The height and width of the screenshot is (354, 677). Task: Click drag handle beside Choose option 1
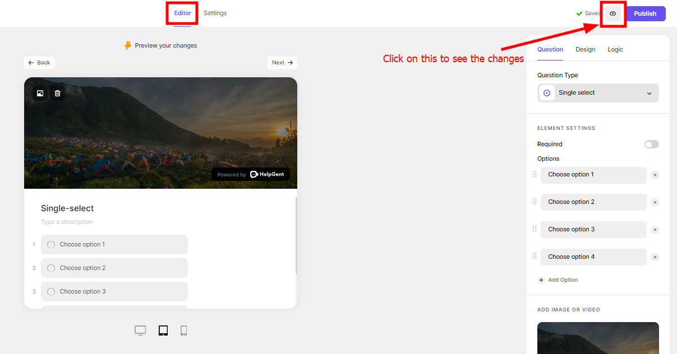pyautogui.click(x=535, y=174)
